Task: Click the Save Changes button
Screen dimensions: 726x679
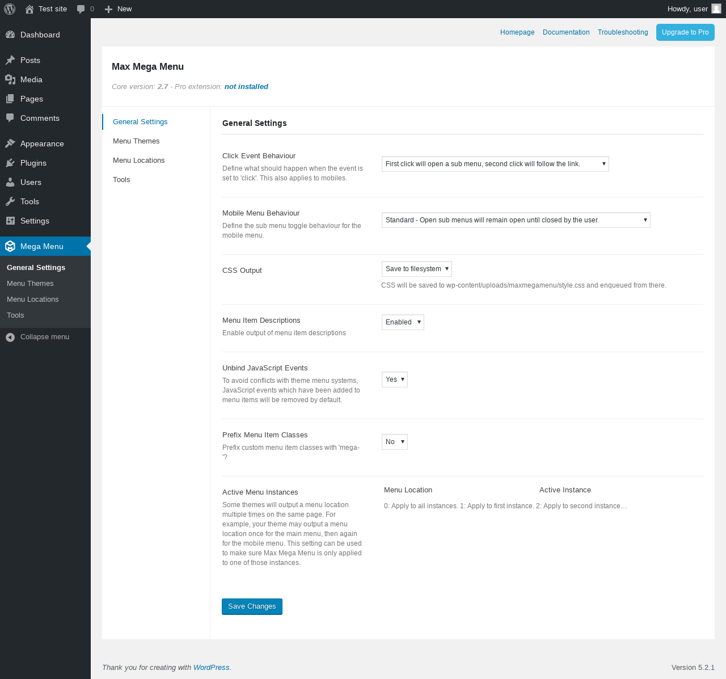Action: click(252, 606)
